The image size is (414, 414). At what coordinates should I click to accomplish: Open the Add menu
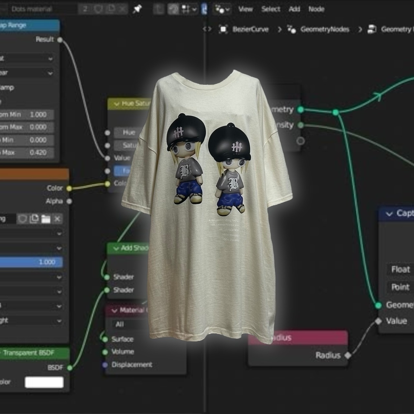pyautogui.click(x=294, y=9)
